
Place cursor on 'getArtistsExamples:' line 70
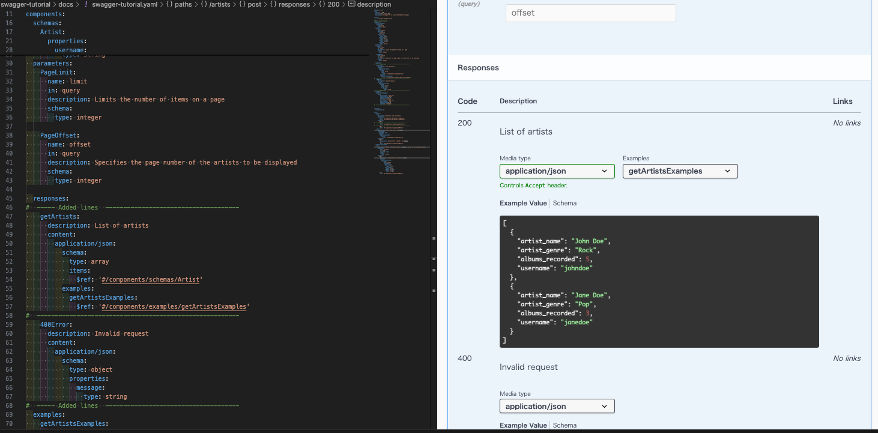click(x=74, y=423)
